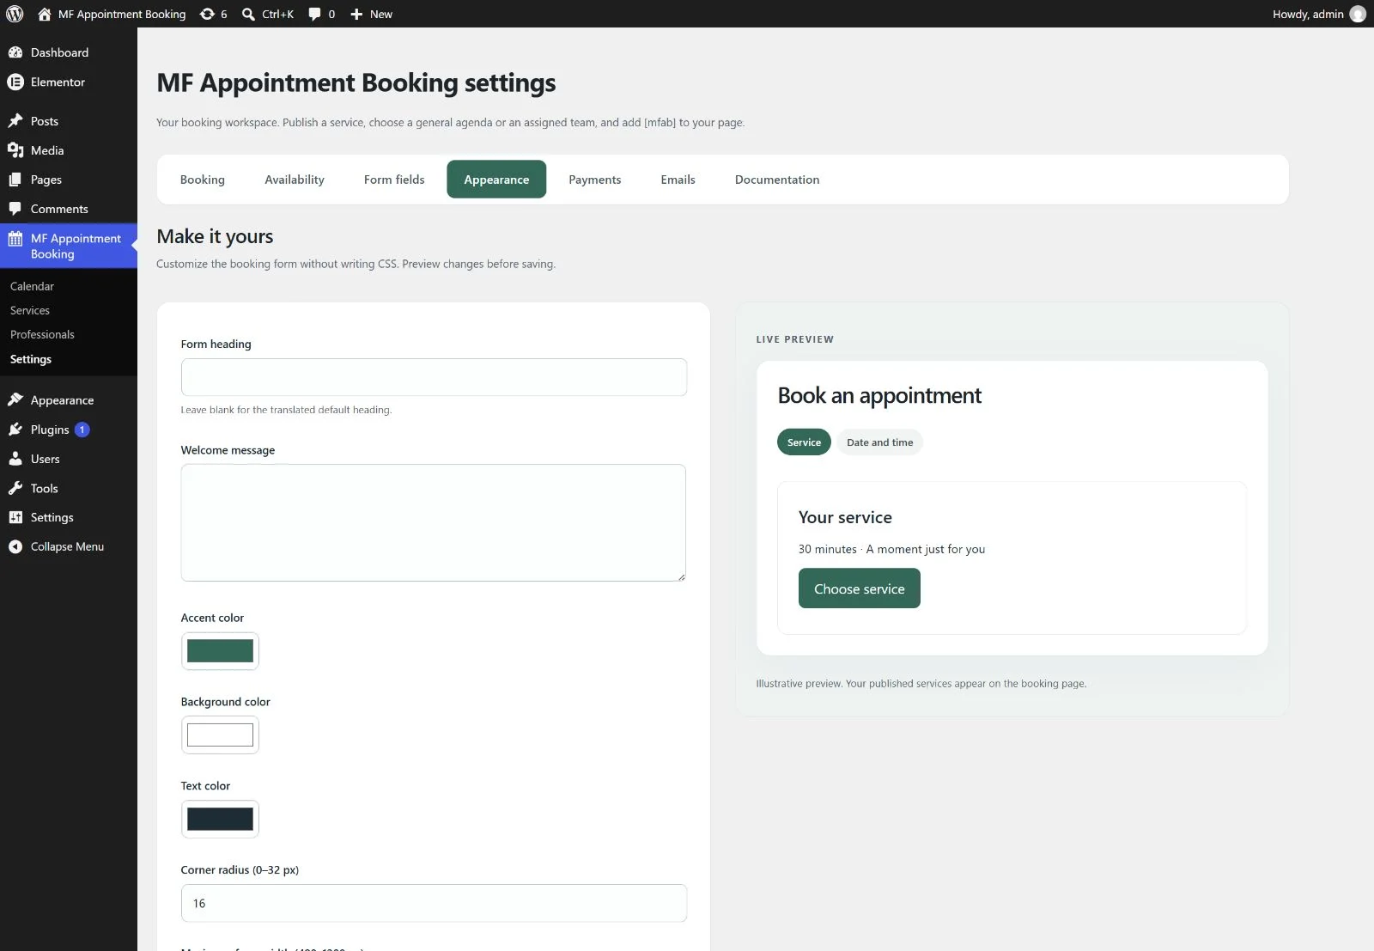Select the Appearance settings tab

point(496,180)
